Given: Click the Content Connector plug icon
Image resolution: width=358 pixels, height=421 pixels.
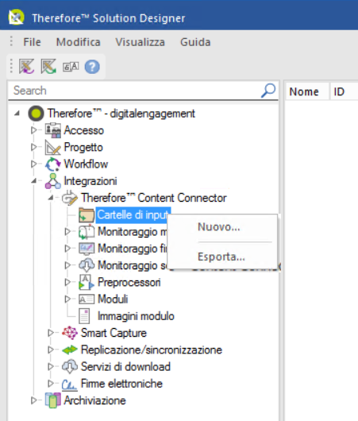Looking at the screenshot, I should pyautogui.click(x=70, y=198).
